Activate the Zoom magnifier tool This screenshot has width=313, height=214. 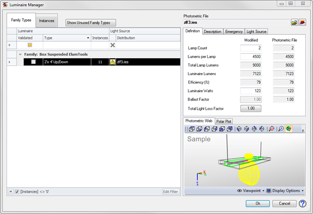pos(281,129)
